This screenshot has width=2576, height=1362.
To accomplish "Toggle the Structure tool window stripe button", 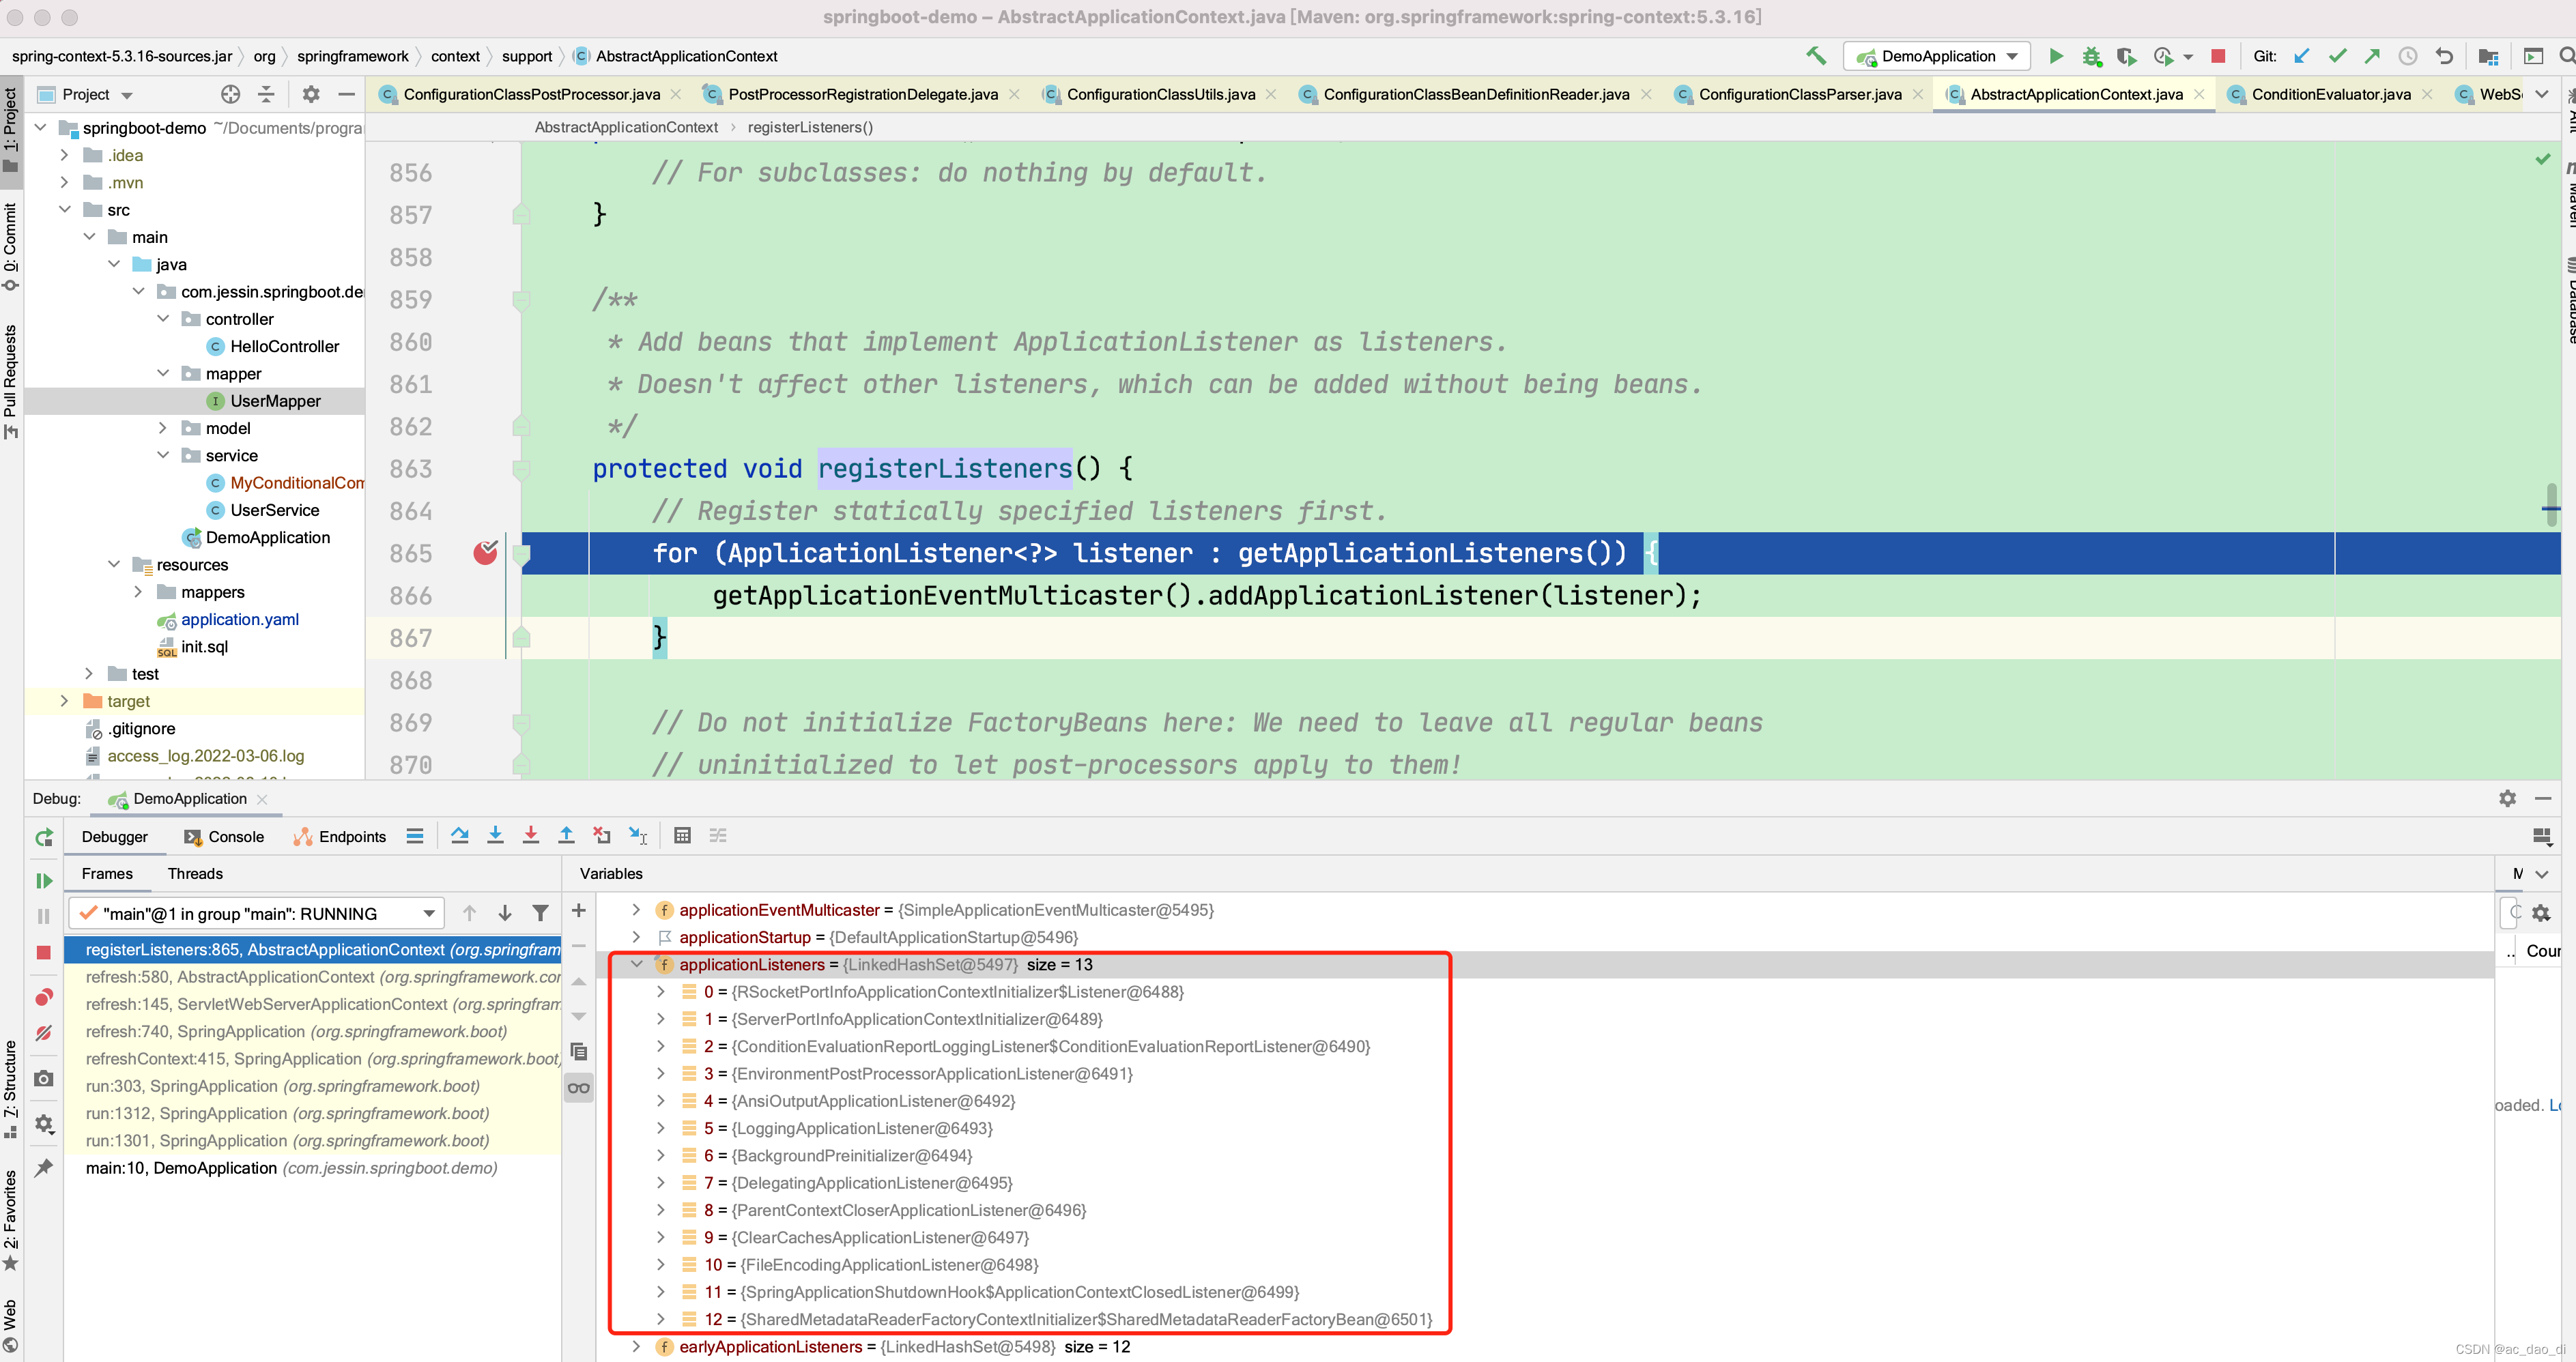I will tap(11, 1089).
